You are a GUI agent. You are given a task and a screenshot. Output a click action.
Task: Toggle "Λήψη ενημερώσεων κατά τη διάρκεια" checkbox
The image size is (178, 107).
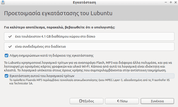pos(7,56)
